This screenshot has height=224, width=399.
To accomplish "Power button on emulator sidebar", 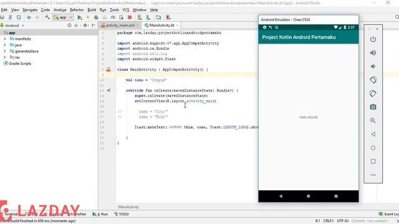I will 373,39.
